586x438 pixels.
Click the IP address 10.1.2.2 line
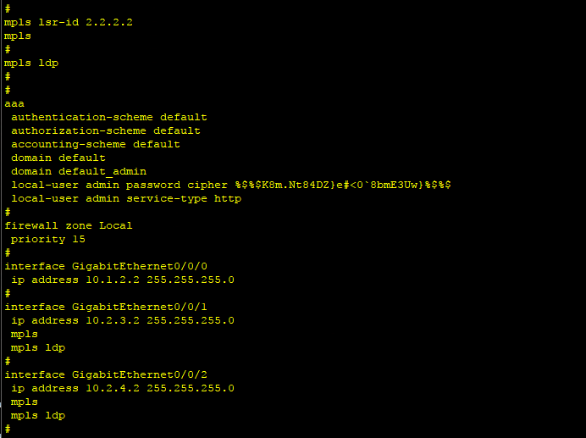tap(123, 280)
